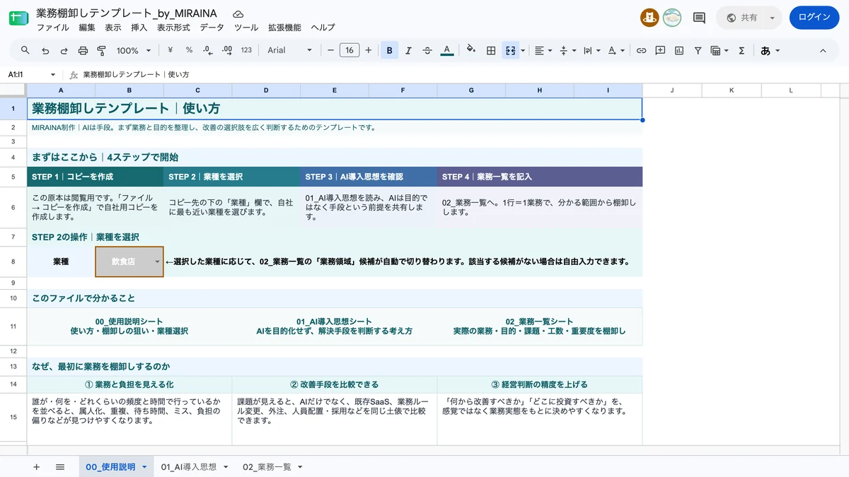Open the all sheets list
Image resolution: width=849 pixels, height=477 pixels.
coord(60,467)
